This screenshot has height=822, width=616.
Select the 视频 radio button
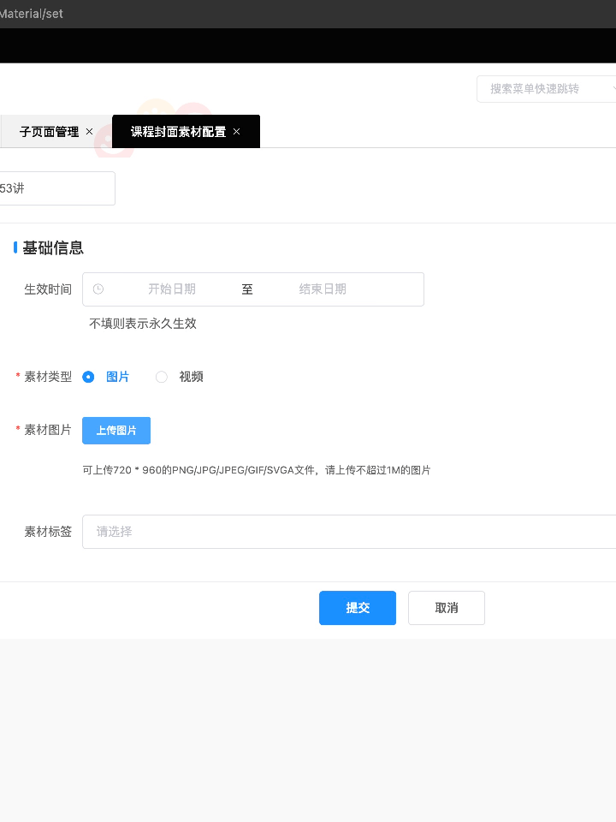(162, 377)
